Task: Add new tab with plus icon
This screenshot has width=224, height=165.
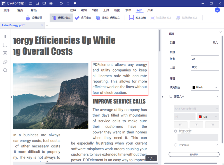Action: (47, 25)
